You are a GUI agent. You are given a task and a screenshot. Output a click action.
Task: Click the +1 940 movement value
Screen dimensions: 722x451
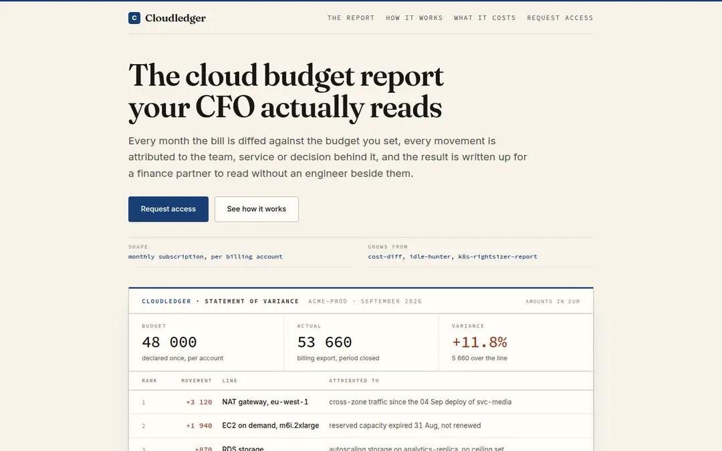pyautogui.click(x=199, y=426)
